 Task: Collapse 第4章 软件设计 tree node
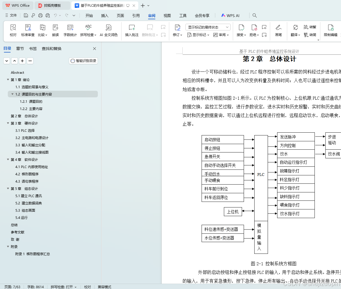(x=8, y=159)
